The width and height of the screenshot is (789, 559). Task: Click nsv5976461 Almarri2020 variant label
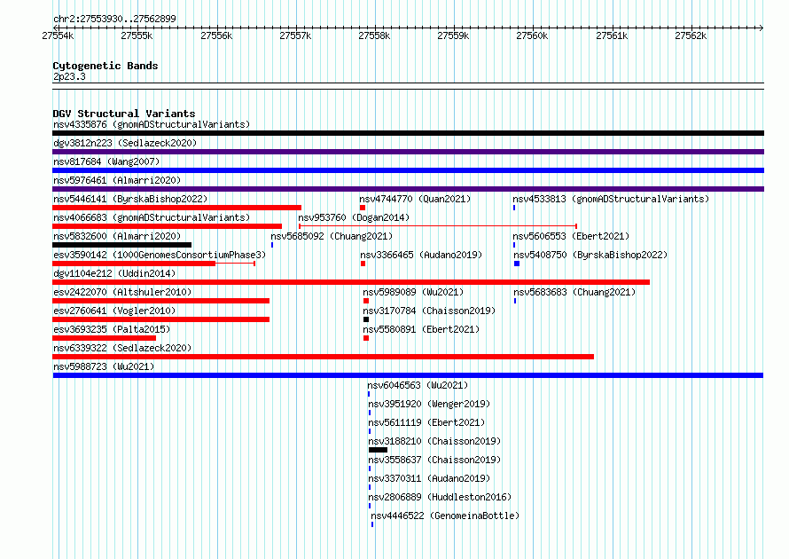[117, 180]
